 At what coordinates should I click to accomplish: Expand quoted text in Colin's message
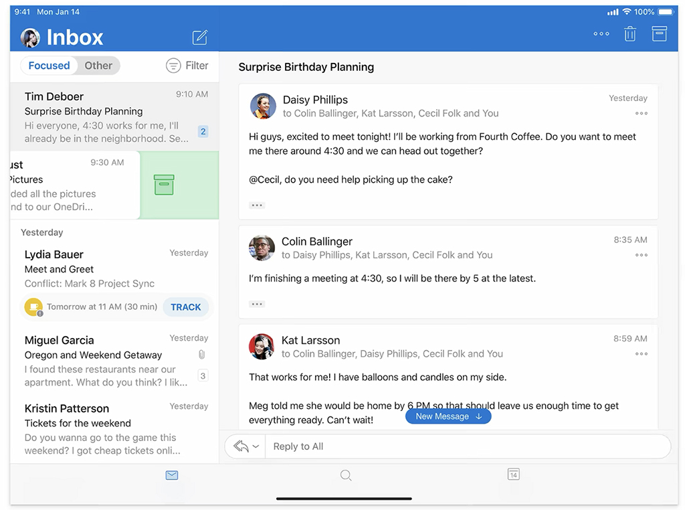pos(257,304)
